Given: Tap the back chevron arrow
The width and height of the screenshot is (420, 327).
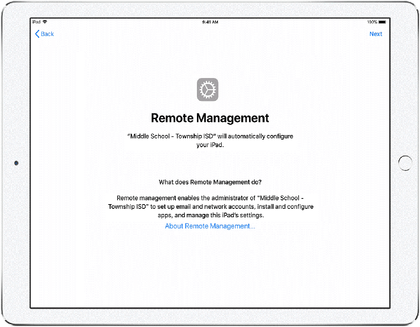Looking at the screenshot, I should click(x=37, y=34).
